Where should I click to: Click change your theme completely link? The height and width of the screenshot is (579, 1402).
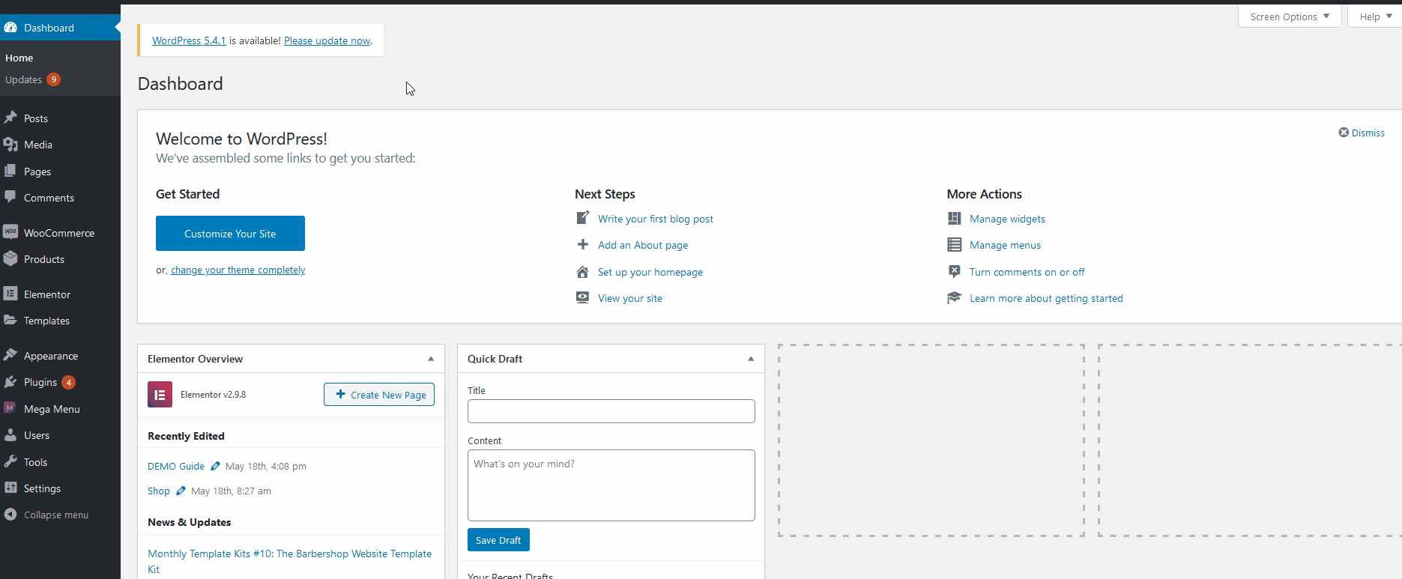point(238,270)
